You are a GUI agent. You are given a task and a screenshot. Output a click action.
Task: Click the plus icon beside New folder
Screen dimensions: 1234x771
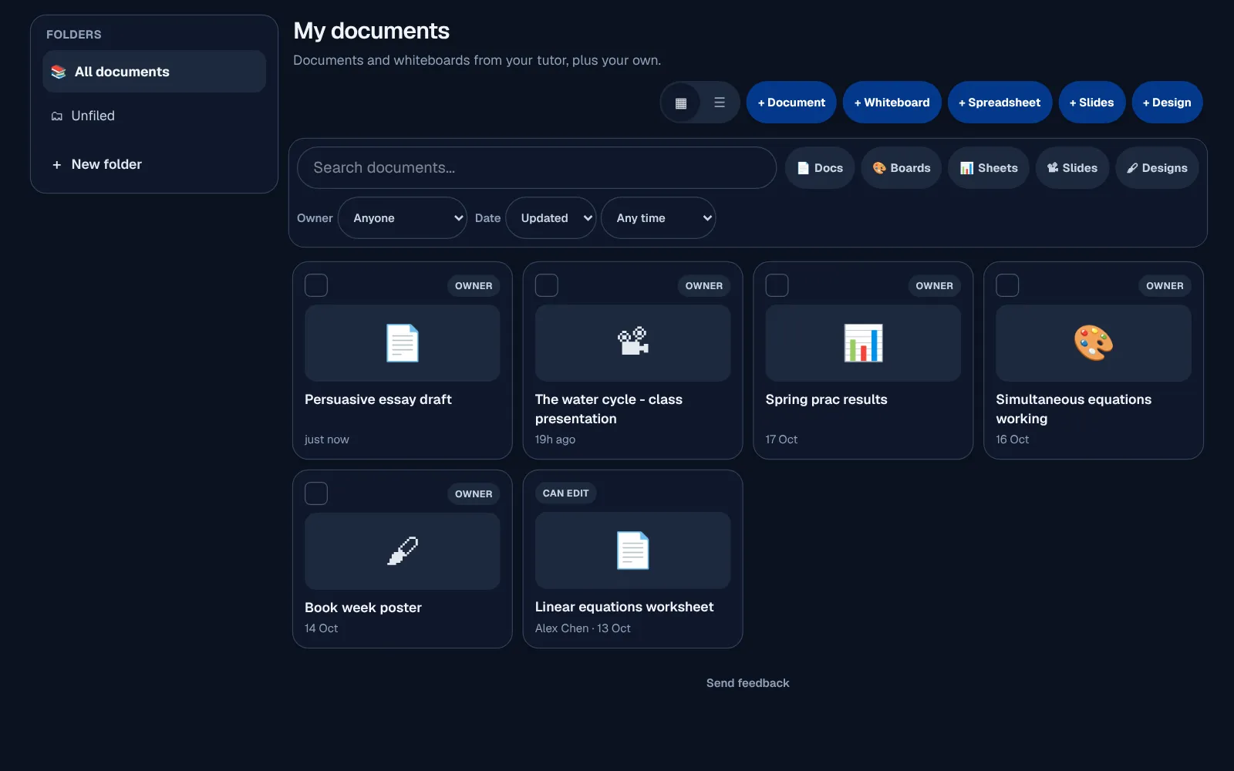[x=56, y=164]
